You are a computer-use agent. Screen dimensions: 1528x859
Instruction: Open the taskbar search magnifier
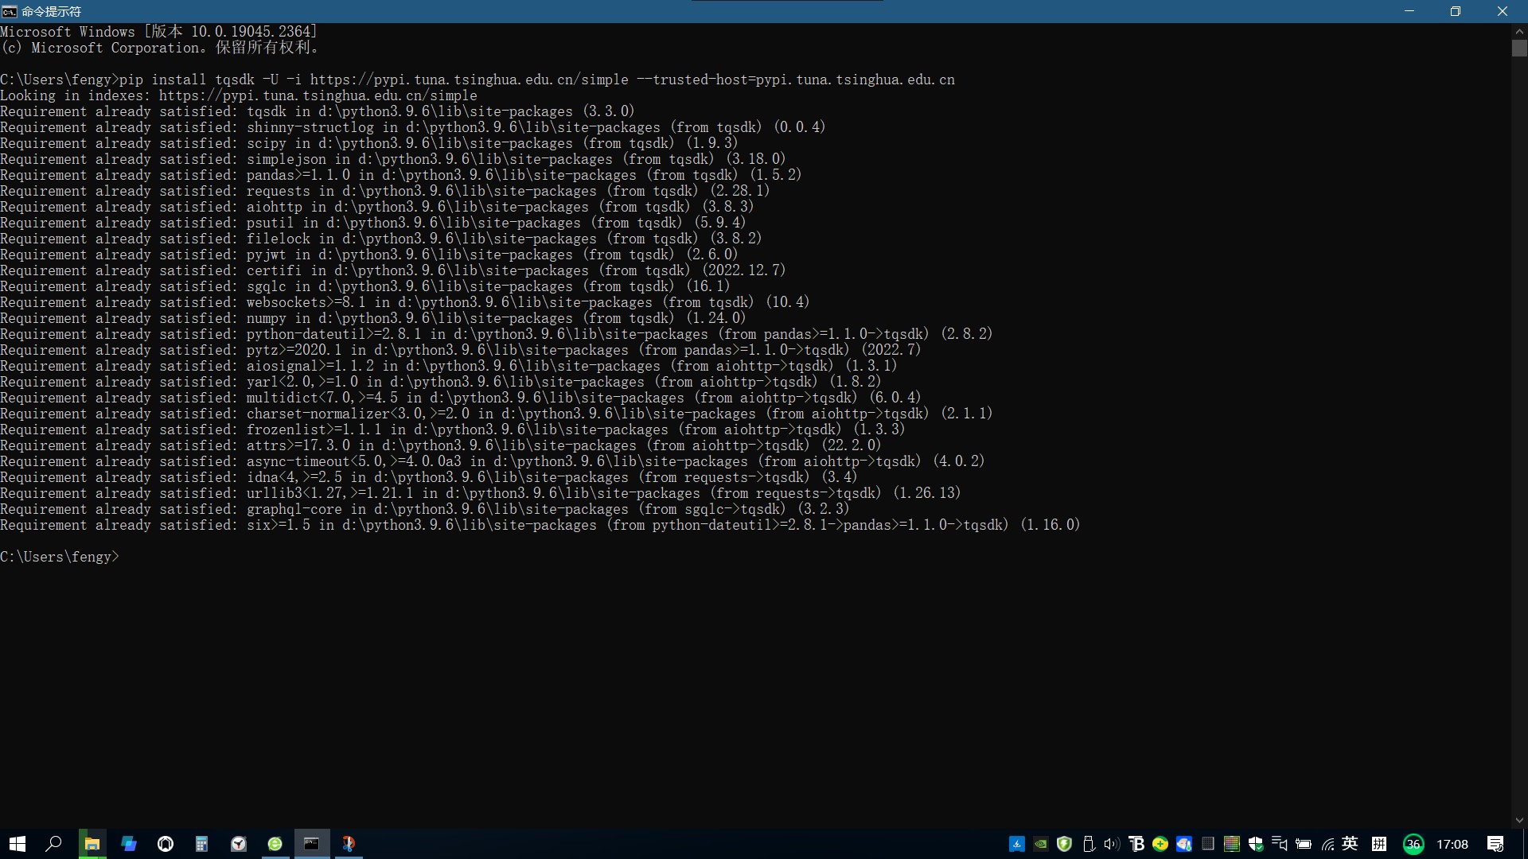(54, 844)
